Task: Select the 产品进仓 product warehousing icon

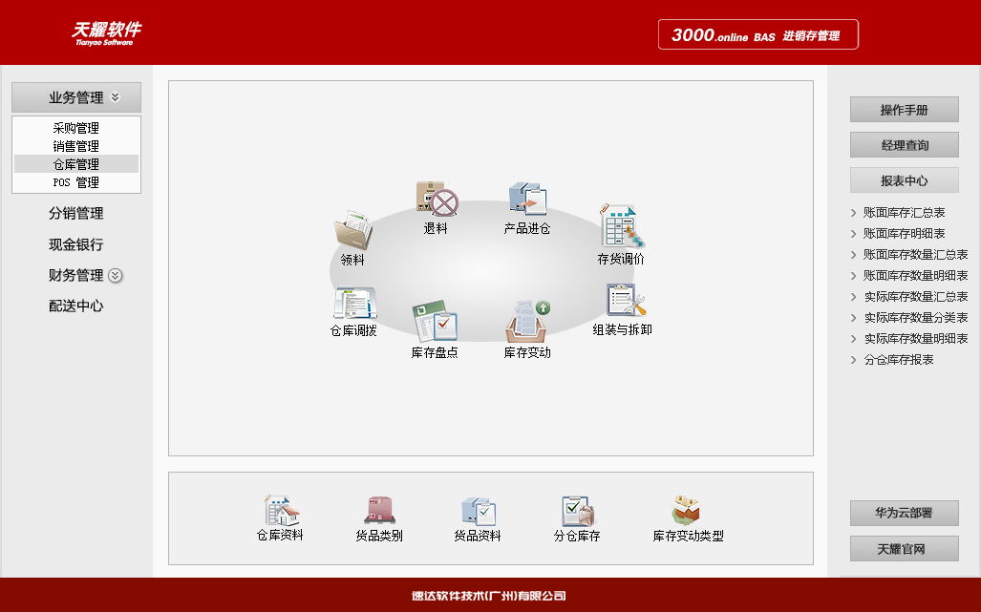Action: [x=526, y=202]
